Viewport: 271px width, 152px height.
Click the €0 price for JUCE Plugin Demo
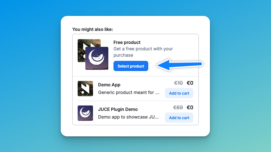190,107
